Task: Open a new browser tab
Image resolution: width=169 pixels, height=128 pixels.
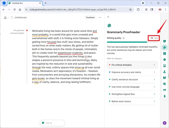Action: [x=45, y=3]
